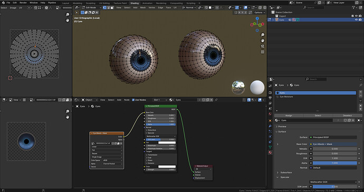Open the Slot 1 dropdown

[160, 100]
